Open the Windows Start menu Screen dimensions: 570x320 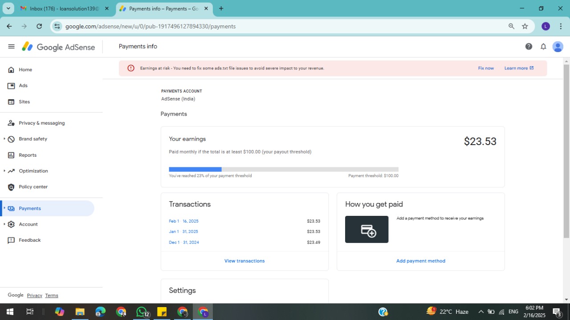(10, 312)
